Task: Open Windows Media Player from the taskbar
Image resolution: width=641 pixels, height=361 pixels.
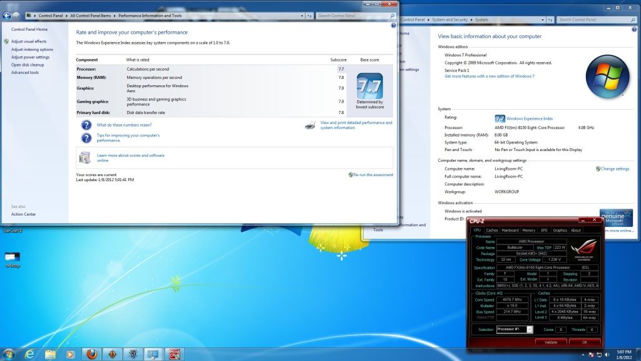Action: pos(71,354)
